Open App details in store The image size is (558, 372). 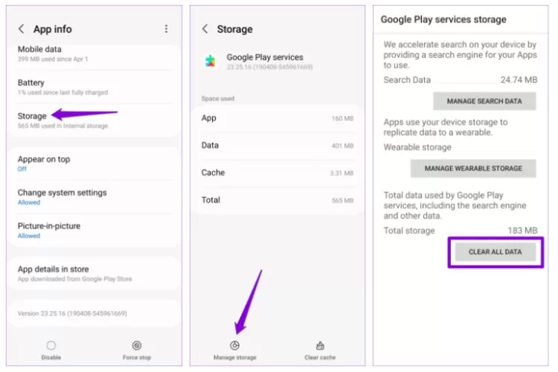click(x=97, y=273)
